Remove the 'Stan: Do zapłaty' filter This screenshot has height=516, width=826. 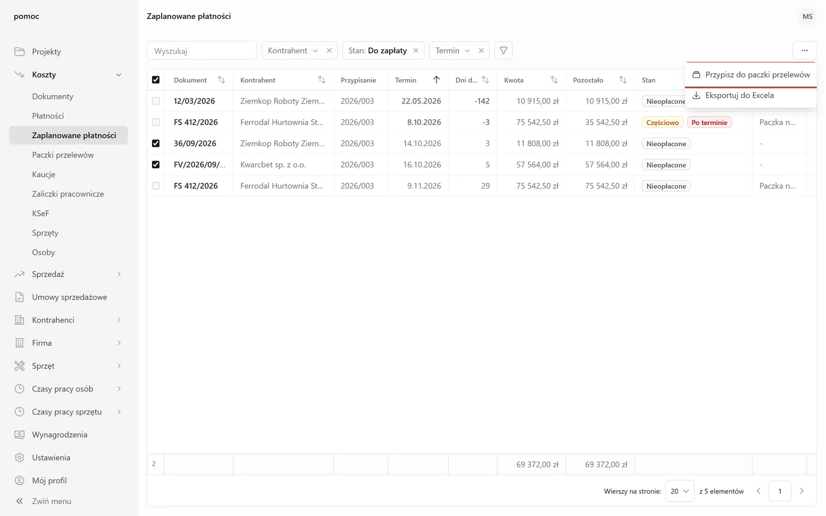(416, 50)
